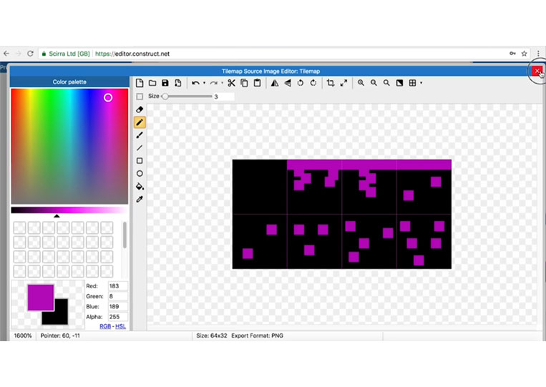Rotate the image clockwise

coord(313,83)
